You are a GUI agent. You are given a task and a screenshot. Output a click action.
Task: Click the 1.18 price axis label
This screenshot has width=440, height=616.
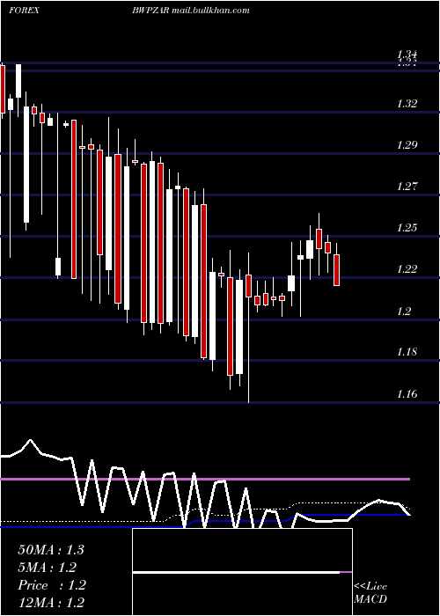407,352
